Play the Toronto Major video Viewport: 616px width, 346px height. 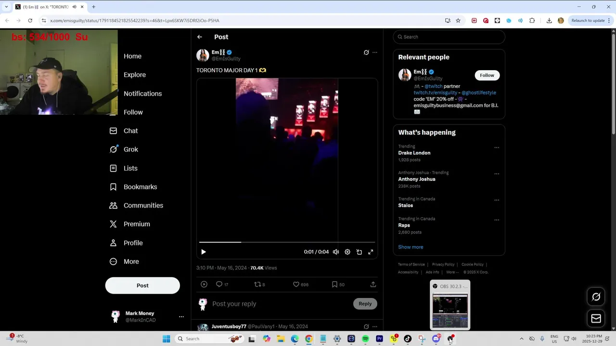tap(204, 252)
